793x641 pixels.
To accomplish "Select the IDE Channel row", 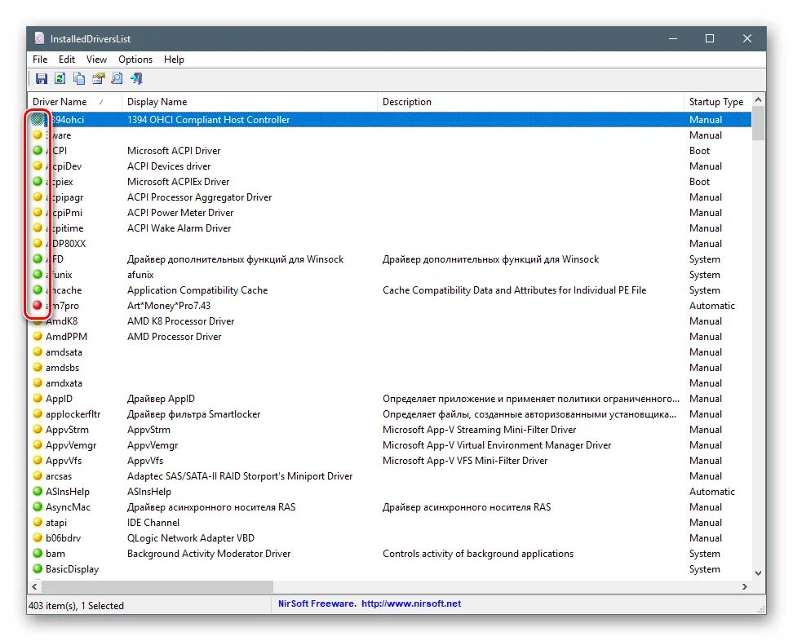I will click(389, 522).
